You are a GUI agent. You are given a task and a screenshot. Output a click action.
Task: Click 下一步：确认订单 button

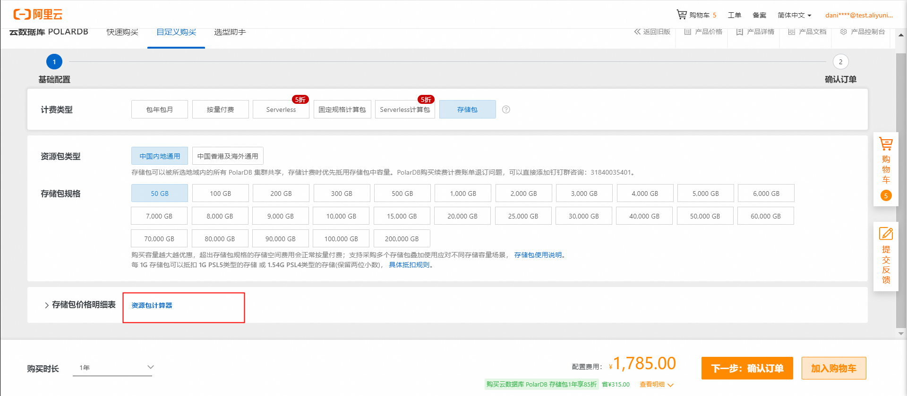click(747, 368)
